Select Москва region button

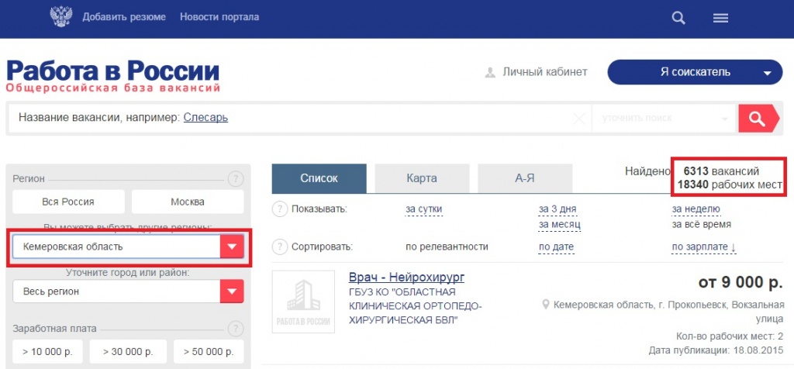tap(188, 202)
